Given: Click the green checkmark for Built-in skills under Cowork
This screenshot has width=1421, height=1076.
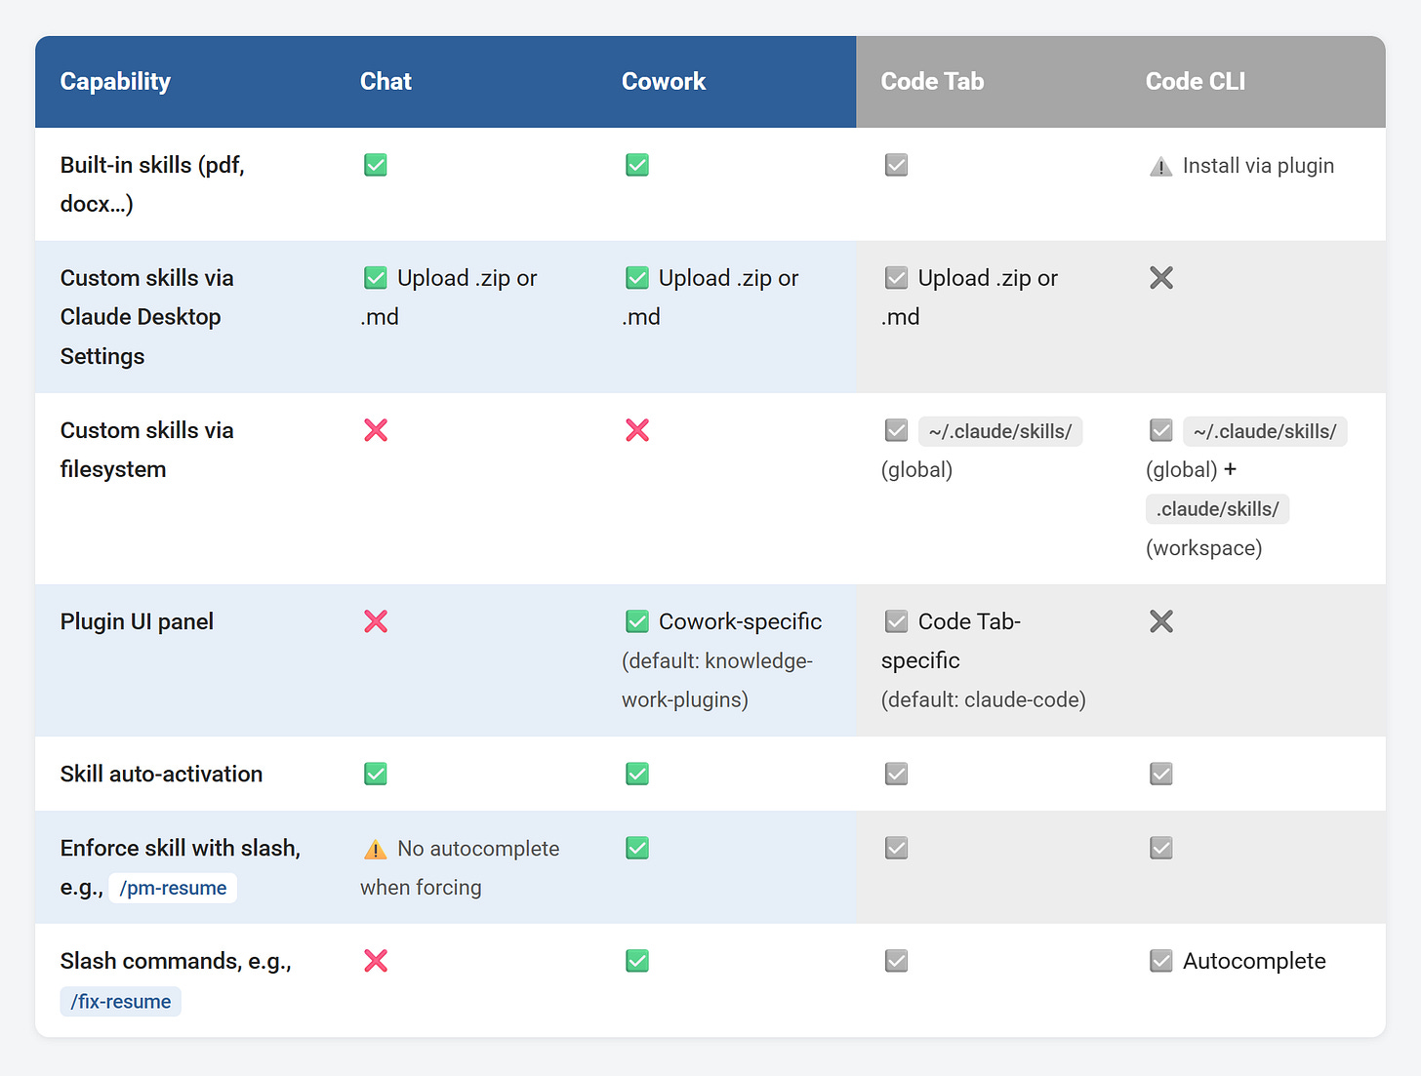Looking at the screenshot, I should click(x=637, y=165).
